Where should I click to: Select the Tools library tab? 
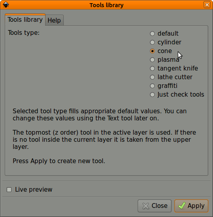click(x=25, y=20)
